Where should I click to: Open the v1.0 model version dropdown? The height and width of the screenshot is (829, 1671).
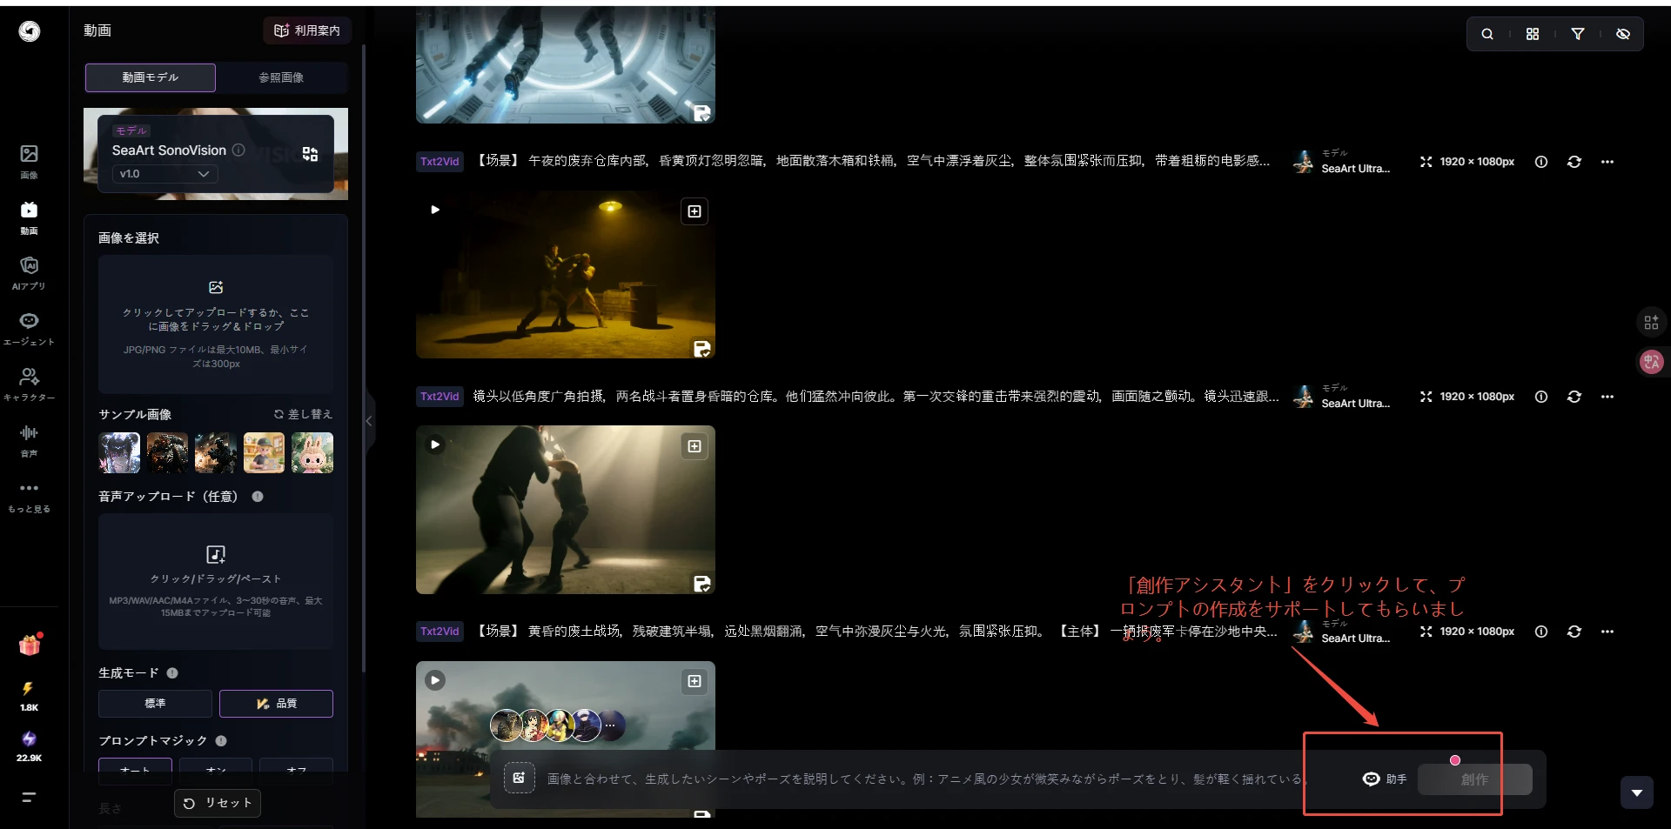coord(164,174)
